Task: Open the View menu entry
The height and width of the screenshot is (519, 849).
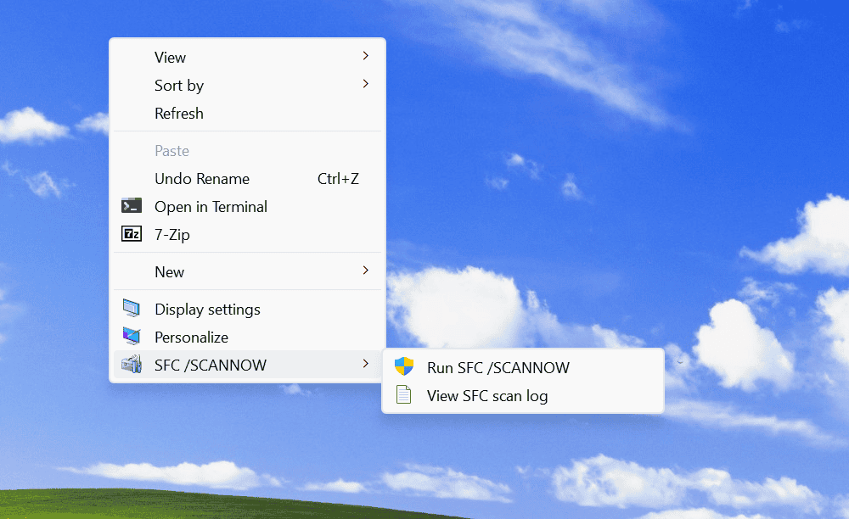Action: point(247,57)
